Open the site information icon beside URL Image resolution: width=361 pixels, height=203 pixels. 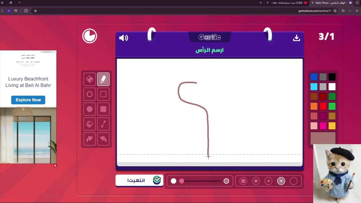click(x=335, y=11)
